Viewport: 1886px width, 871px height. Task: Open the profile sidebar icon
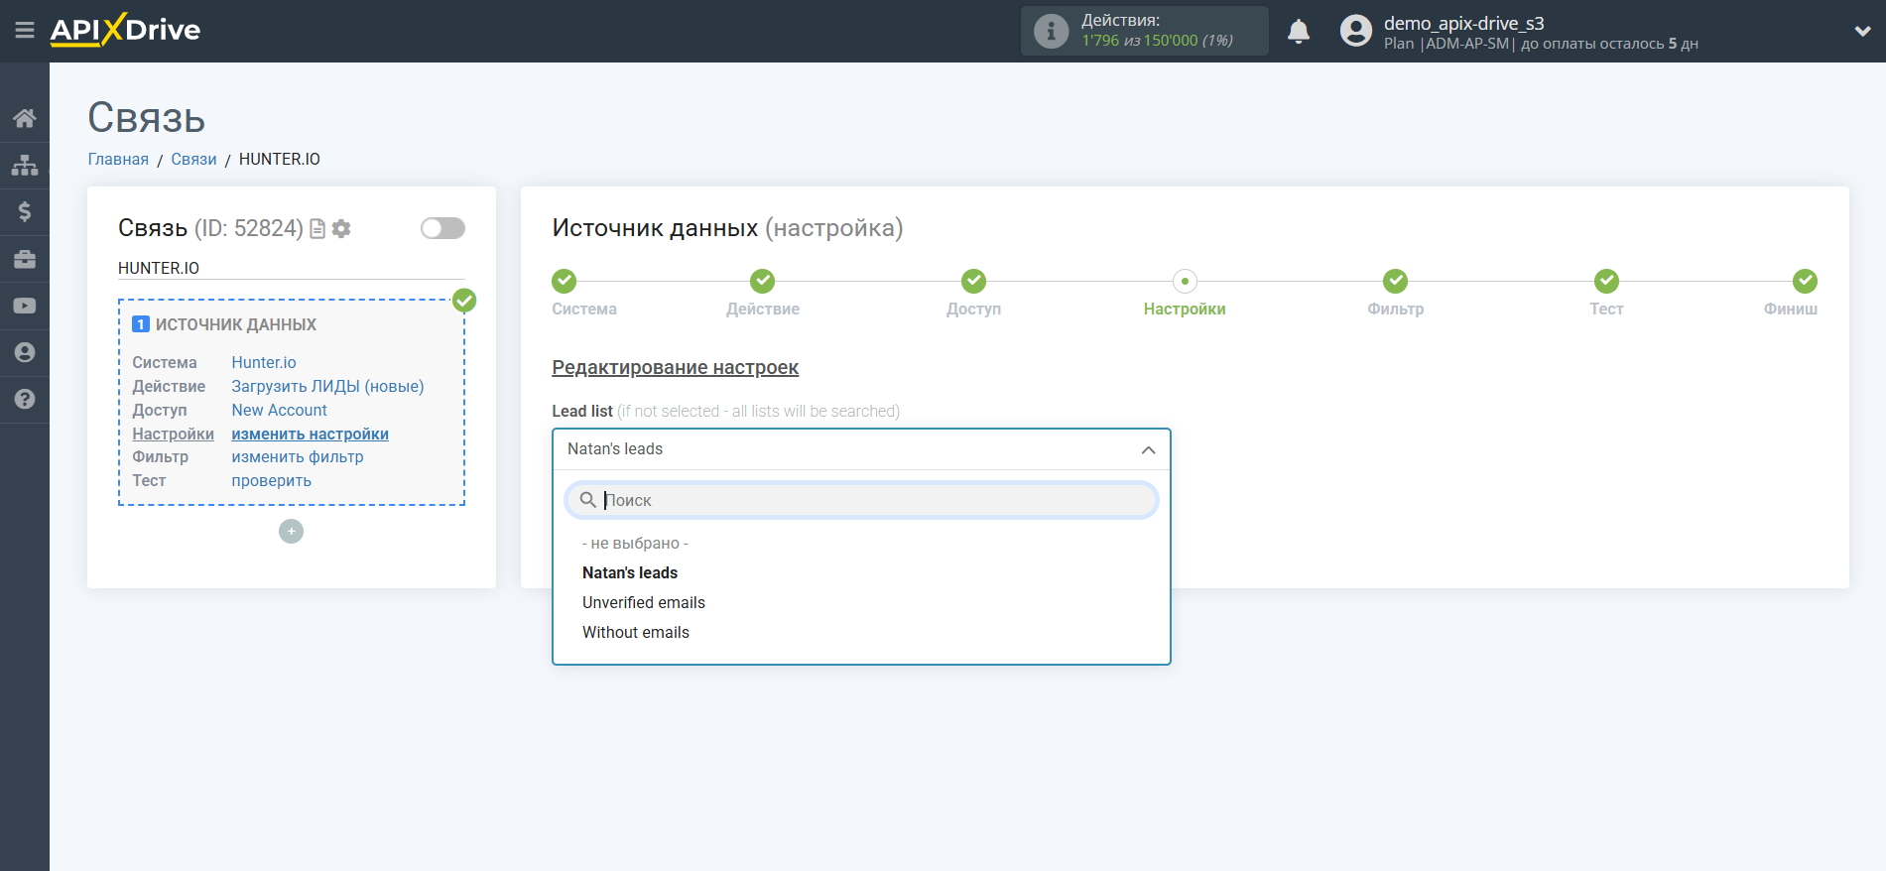pyautogui.click(x=25, y=352)
